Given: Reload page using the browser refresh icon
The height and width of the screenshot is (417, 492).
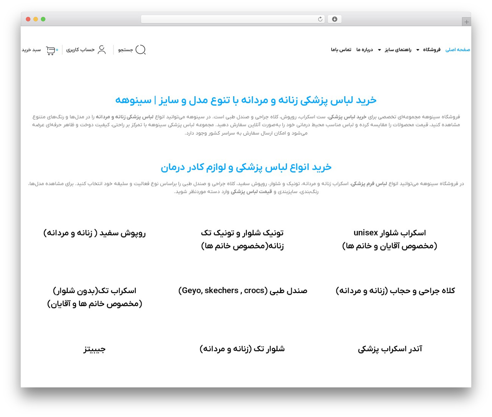Looking at the screenshot, I should (x=320, y=19).
